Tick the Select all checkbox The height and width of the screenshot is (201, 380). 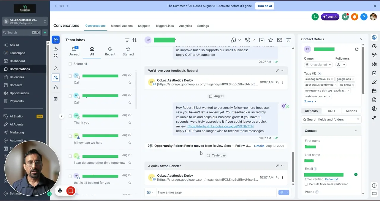coord(70,64)
